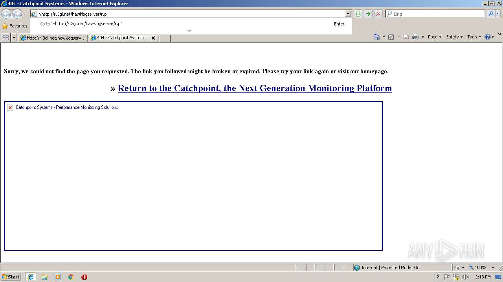503x282 pixels.
Task: Click the blue Help question mark icon
Action: point(487,37)
